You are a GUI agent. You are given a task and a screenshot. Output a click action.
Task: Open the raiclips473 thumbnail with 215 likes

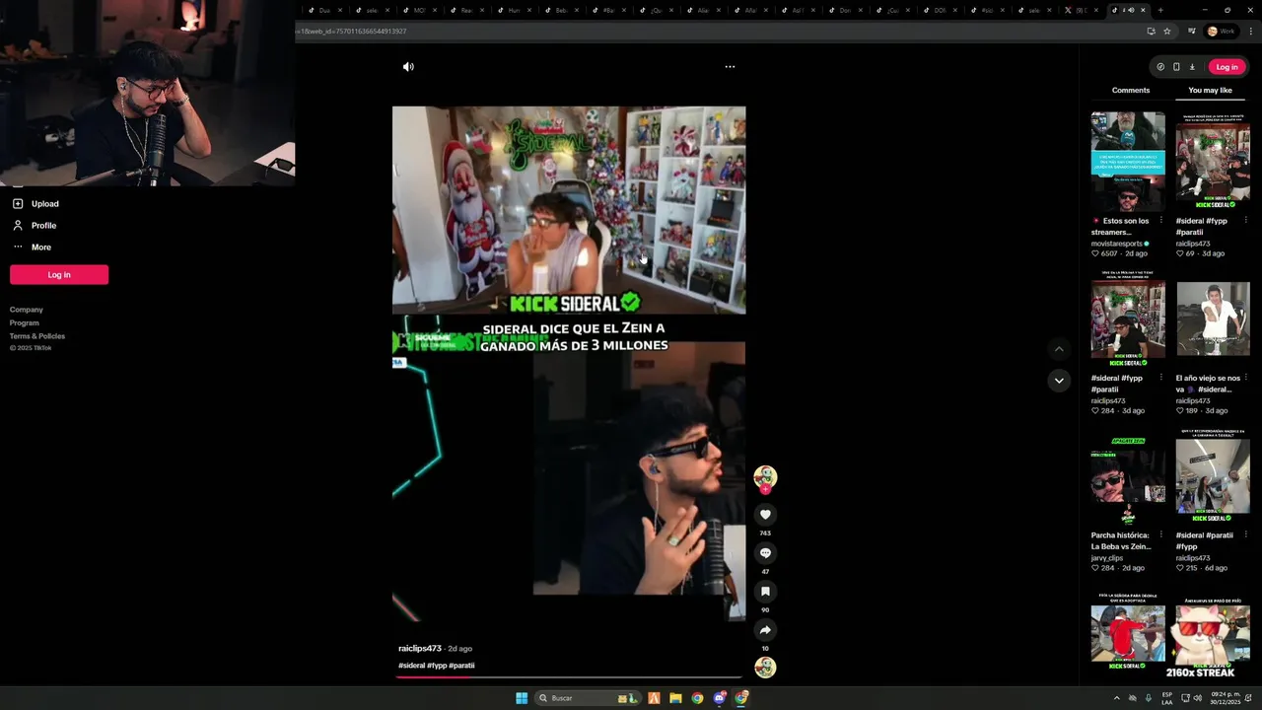click(x=1213, y=476)
